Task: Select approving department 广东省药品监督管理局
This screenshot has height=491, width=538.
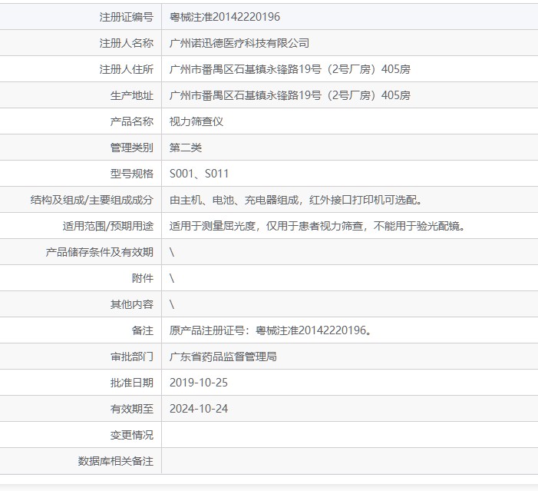Action: 223,357
